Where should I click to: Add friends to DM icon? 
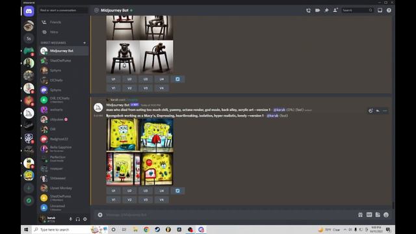point(335,10)
